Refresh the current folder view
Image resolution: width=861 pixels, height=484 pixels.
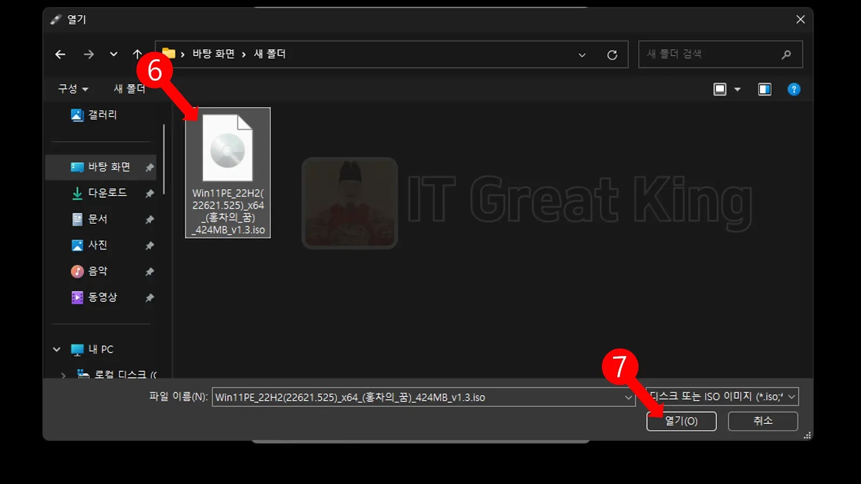(612, 55)
